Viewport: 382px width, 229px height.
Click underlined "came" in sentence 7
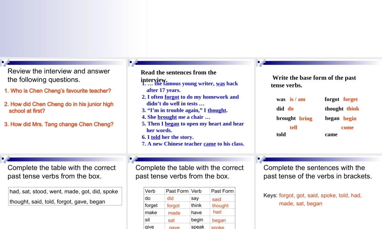pos(210,144)
